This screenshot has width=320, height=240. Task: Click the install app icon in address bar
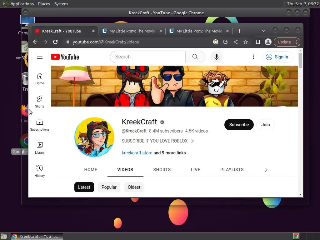(x=226, y=42)
